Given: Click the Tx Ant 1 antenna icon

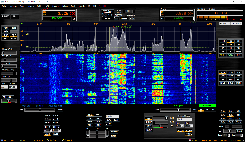Looking at the screenshot, I should click(63, 140).
